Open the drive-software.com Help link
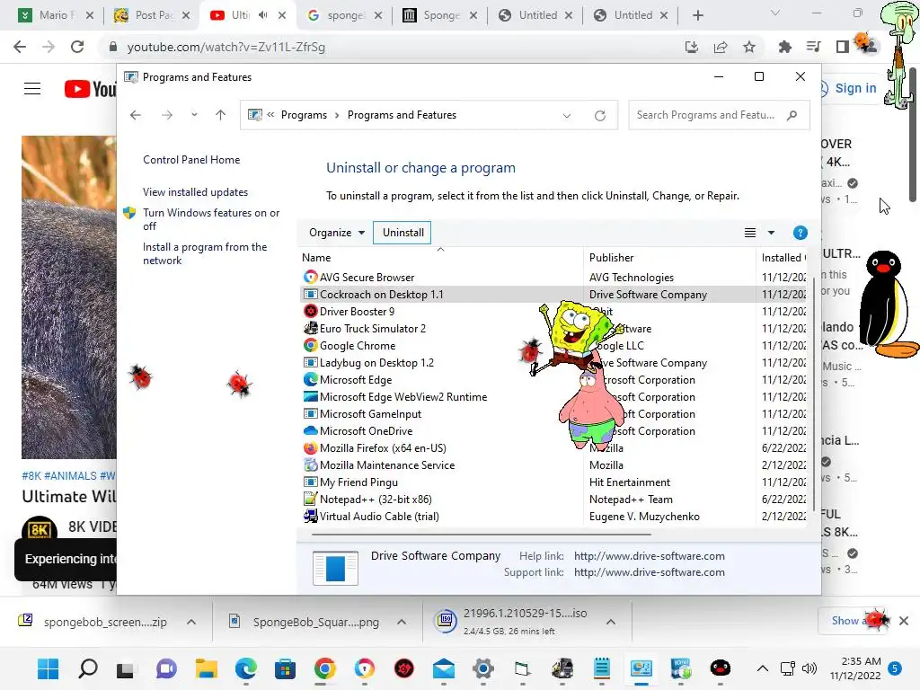Screen dimensions: 920x690 coord(649,555)
